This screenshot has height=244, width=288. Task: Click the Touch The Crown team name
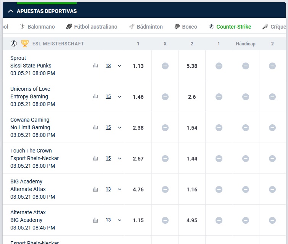coord(31,151)
